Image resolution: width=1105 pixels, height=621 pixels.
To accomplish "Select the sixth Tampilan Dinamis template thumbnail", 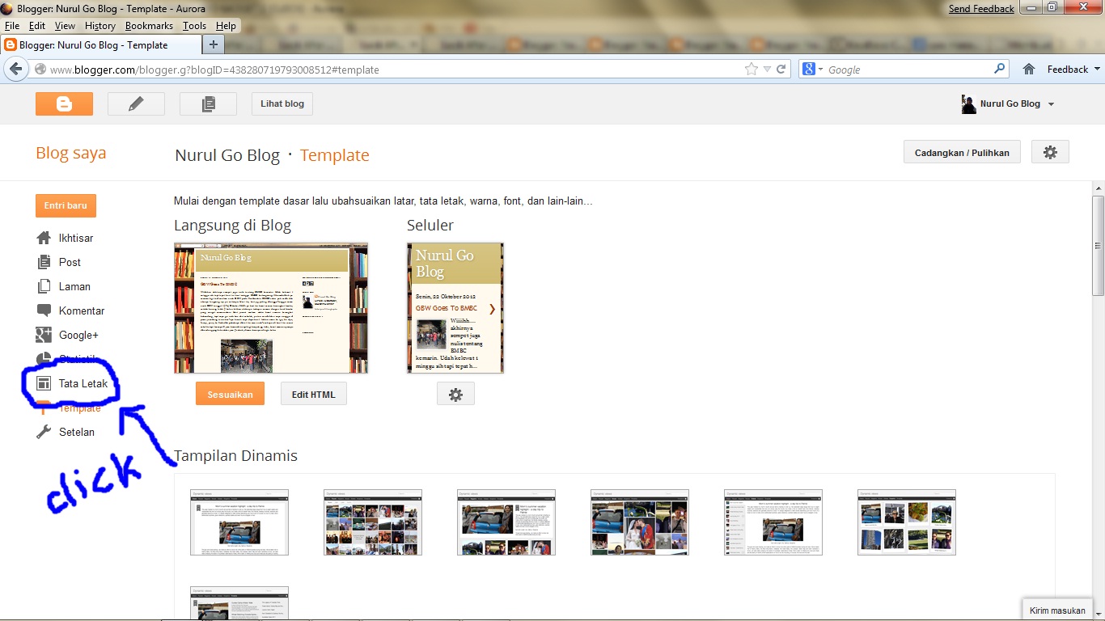I will click(x=907, y=522).
